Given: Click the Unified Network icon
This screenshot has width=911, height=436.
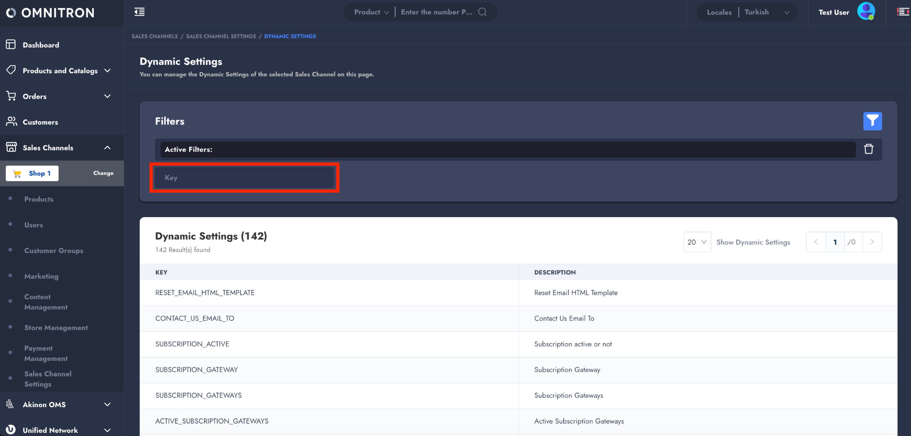Looking at the screenshot, I should pyautogui.click(x=11, y=430).
